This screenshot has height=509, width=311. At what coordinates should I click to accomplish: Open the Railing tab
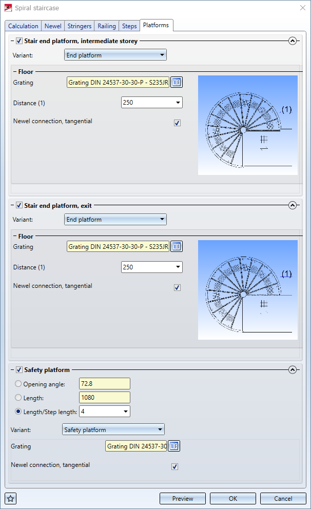point(107,26)
